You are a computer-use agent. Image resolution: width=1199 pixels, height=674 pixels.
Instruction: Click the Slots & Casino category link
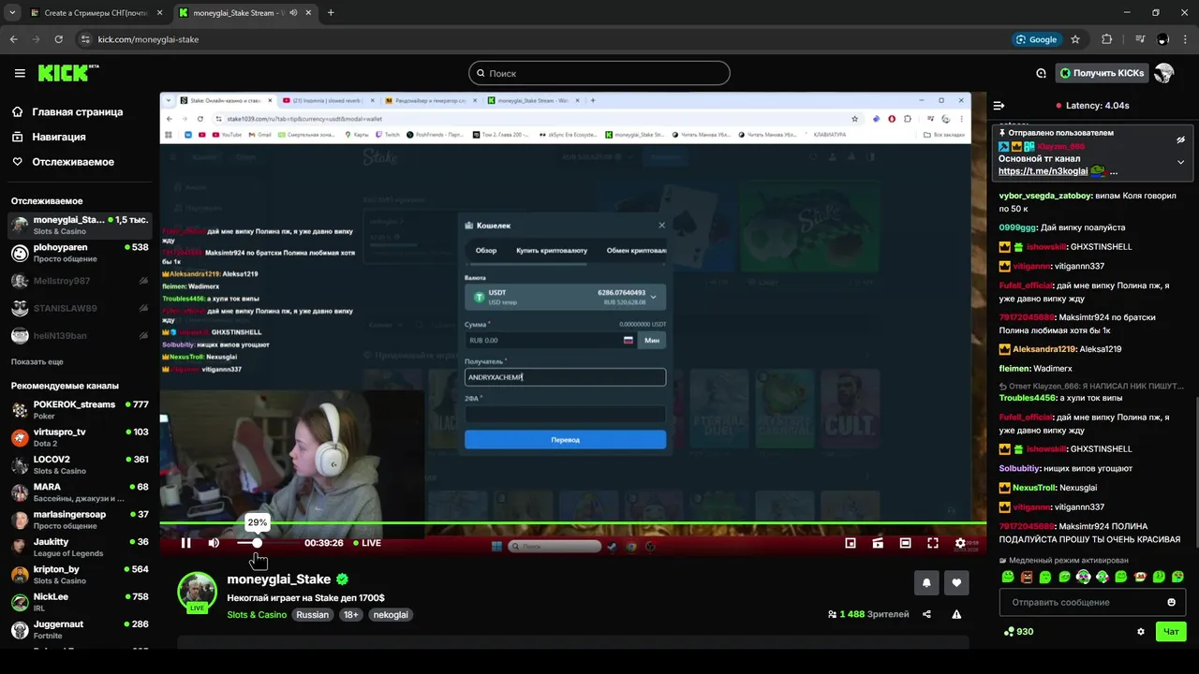click(x=257, y=615)
